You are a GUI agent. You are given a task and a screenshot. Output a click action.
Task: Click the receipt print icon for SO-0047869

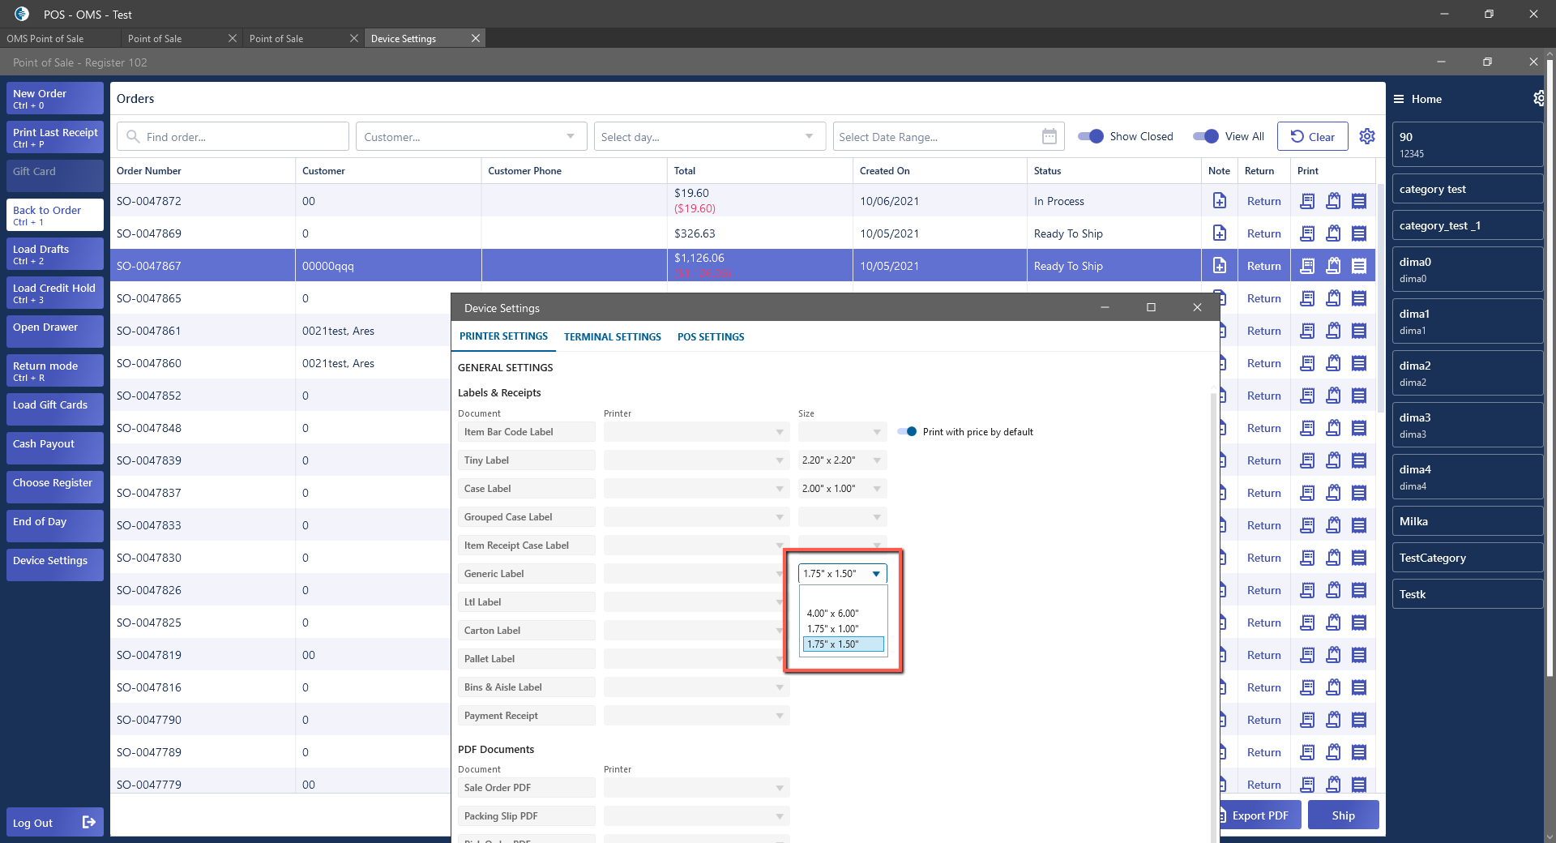(x=1307, y=233)
